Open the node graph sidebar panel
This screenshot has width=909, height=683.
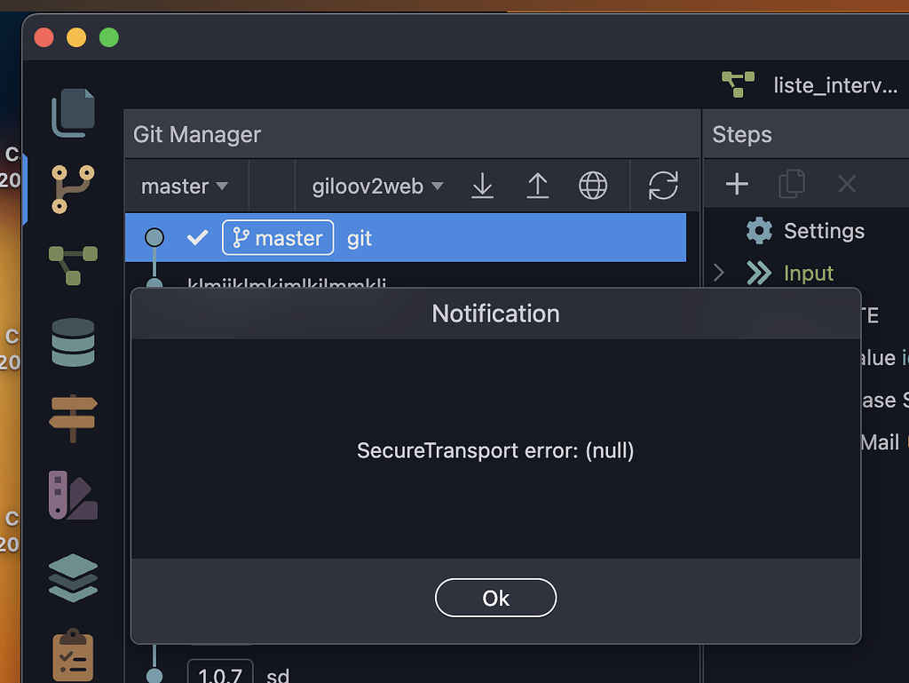tap(73, 266)
